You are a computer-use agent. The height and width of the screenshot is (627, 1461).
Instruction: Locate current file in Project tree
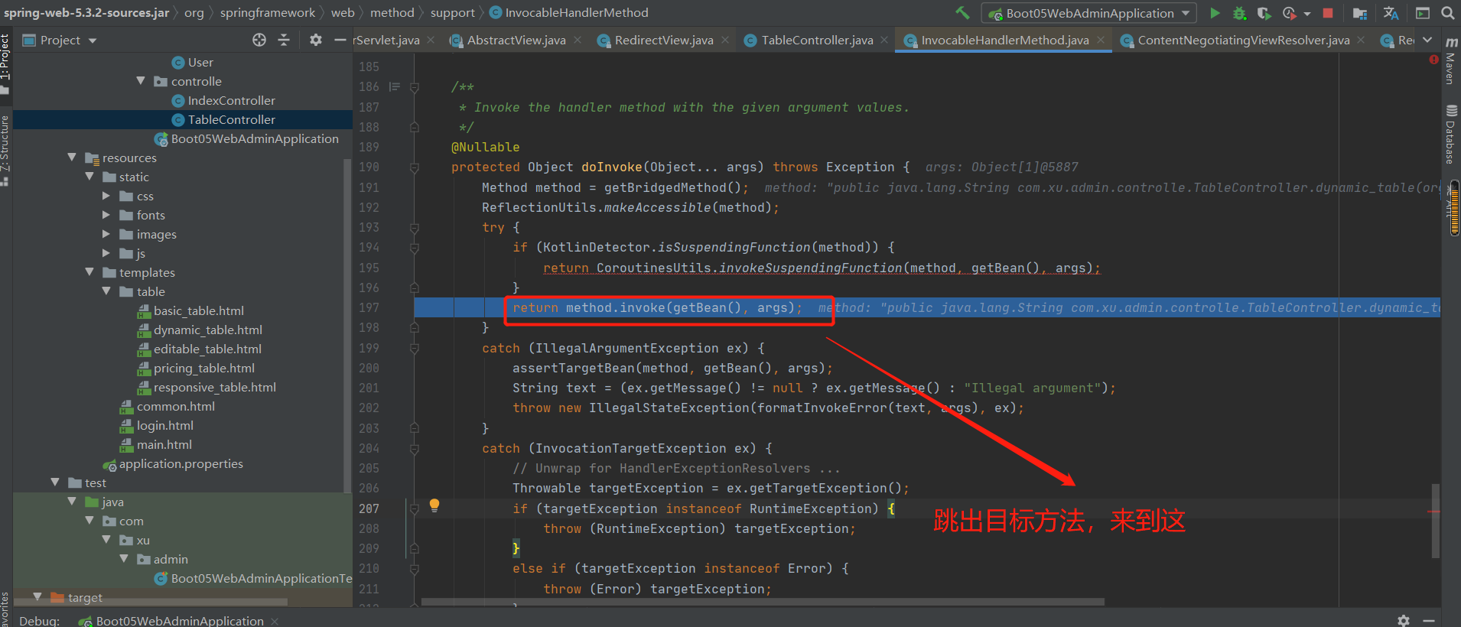point(259,40)
